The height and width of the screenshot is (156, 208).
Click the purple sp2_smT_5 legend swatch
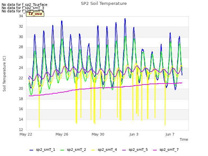(124, 150)
